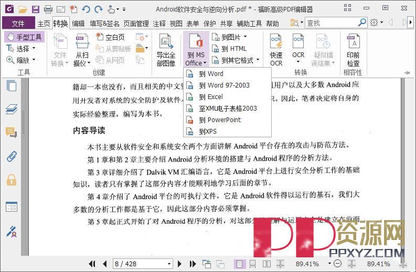Go to first page button
Screen dimensions: 416x272
click(x=92, y=264)
